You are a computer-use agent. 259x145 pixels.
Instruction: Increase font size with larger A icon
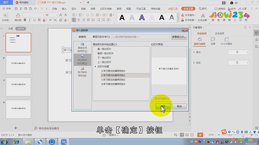[61, 15]
